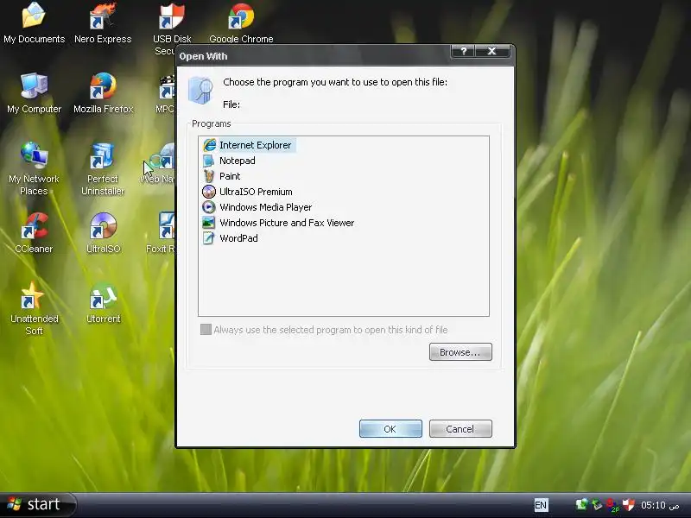Pick the UltraISO Premium program icon
Screen dimensions: 691x518
[208, 192]
